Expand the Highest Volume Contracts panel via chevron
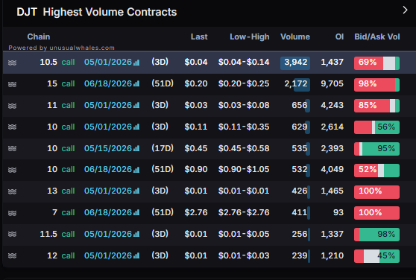Screen dimensions: 416x280 (405, 10)
